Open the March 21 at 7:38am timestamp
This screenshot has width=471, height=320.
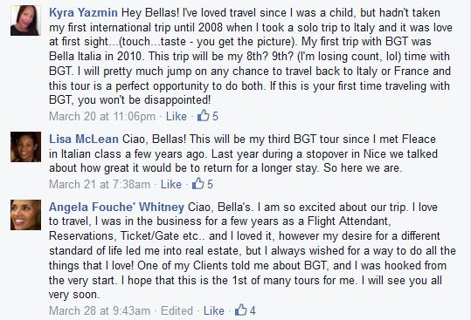[x=100, y=184]
